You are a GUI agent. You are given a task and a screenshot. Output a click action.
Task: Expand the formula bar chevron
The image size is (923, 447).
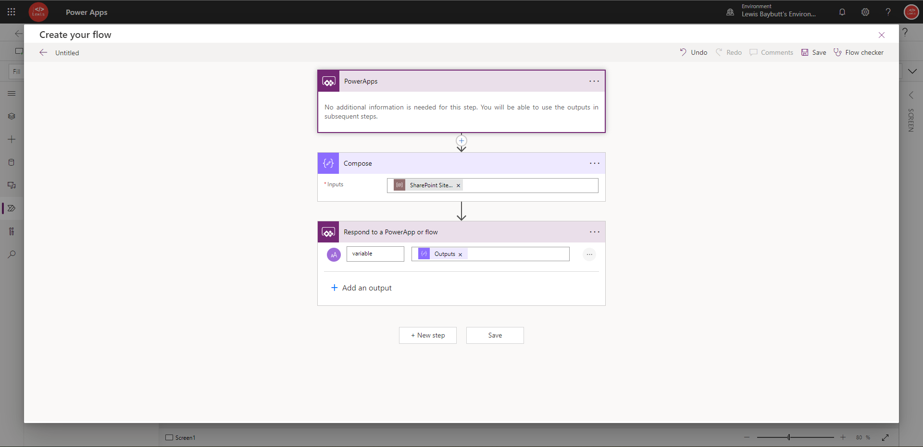click(912, 71)
